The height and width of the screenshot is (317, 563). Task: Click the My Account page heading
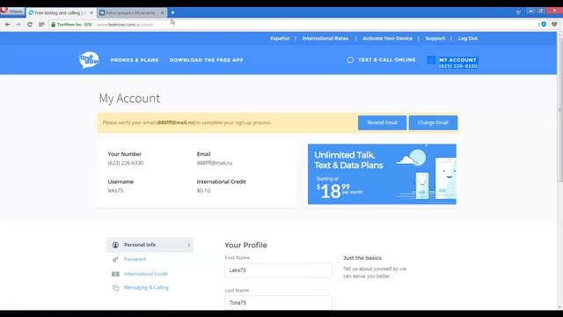tap(129, 99)
